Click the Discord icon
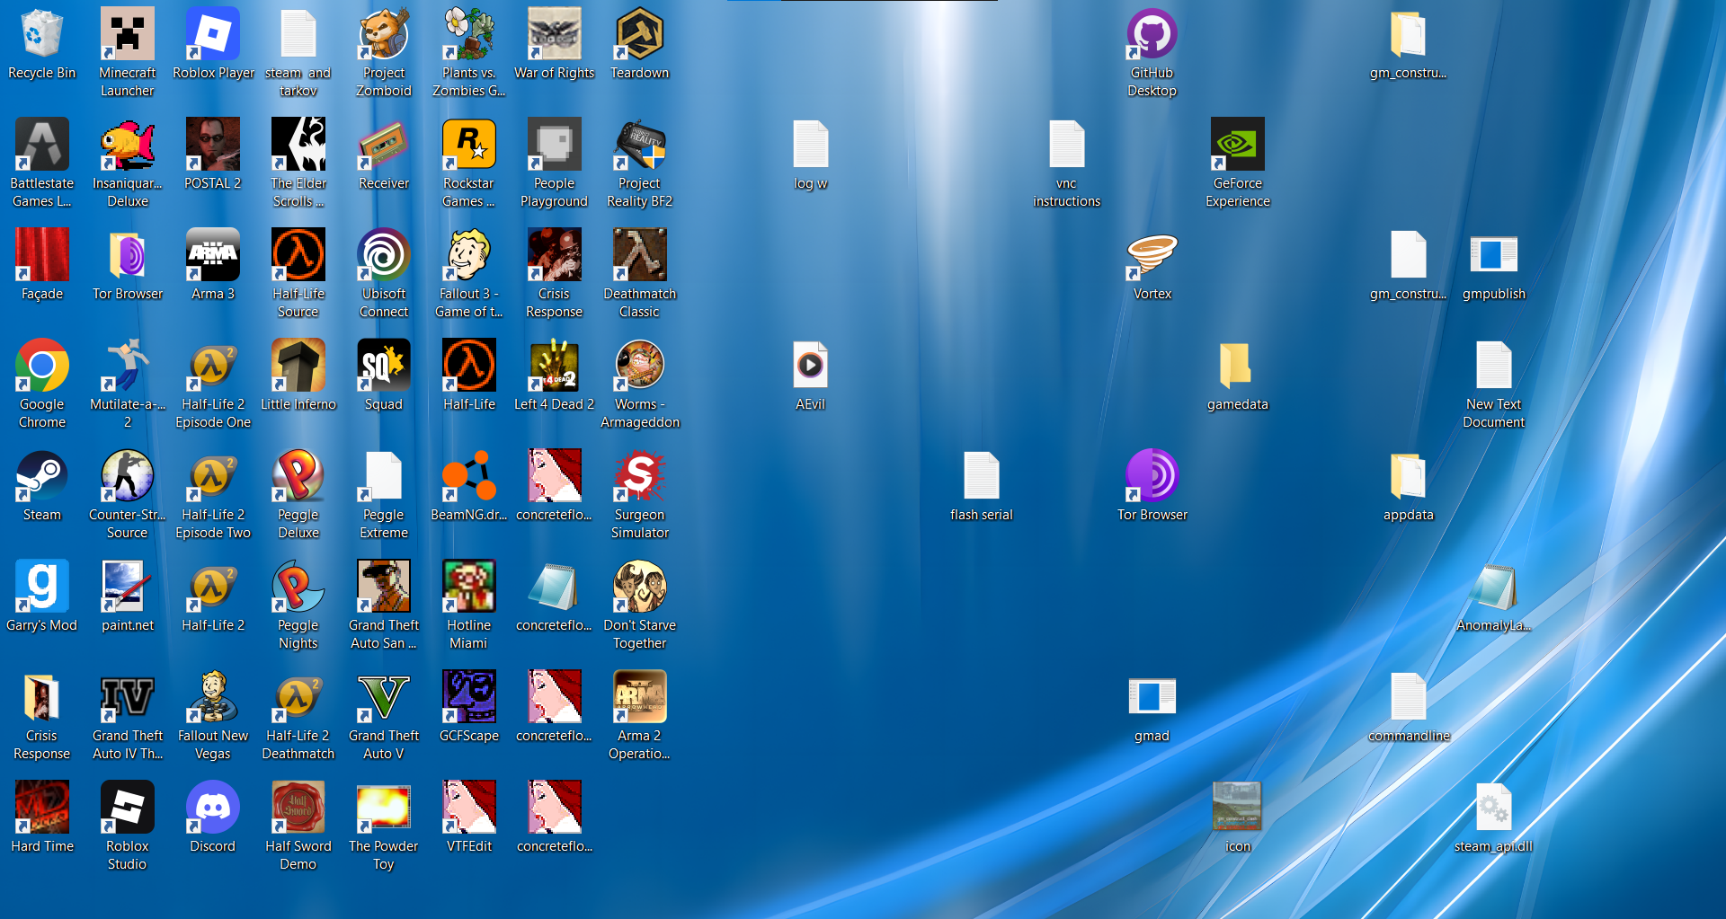Viewport: 1726px width, 919px height. (212, 807)
